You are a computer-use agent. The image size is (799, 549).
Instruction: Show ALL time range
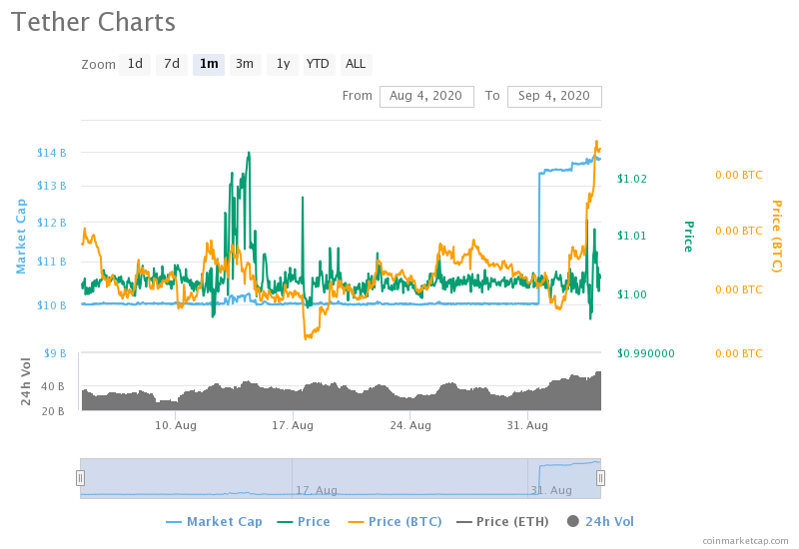click(x=356, y=64)
